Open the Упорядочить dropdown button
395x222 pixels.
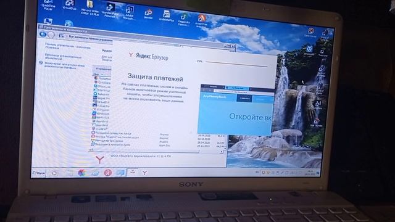(103, 69)
